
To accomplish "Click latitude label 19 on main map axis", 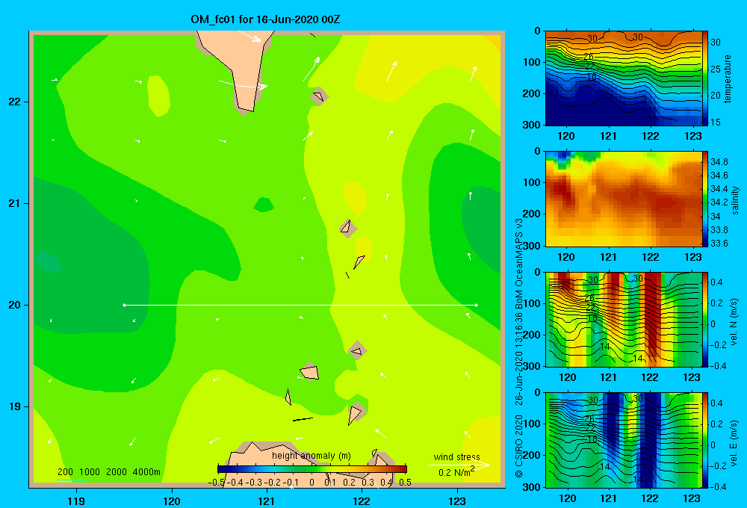I will (x=14, y=406).
